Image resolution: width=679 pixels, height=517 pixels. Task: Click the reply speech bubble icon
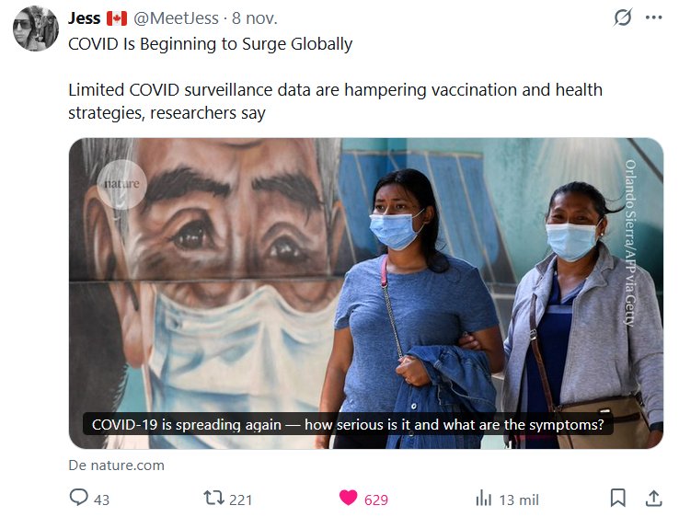point(79,499)
